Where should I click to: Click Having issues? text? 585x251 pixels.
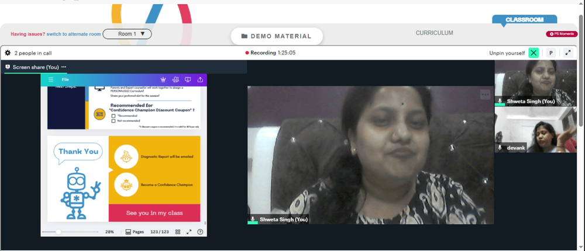click(28, 34)
